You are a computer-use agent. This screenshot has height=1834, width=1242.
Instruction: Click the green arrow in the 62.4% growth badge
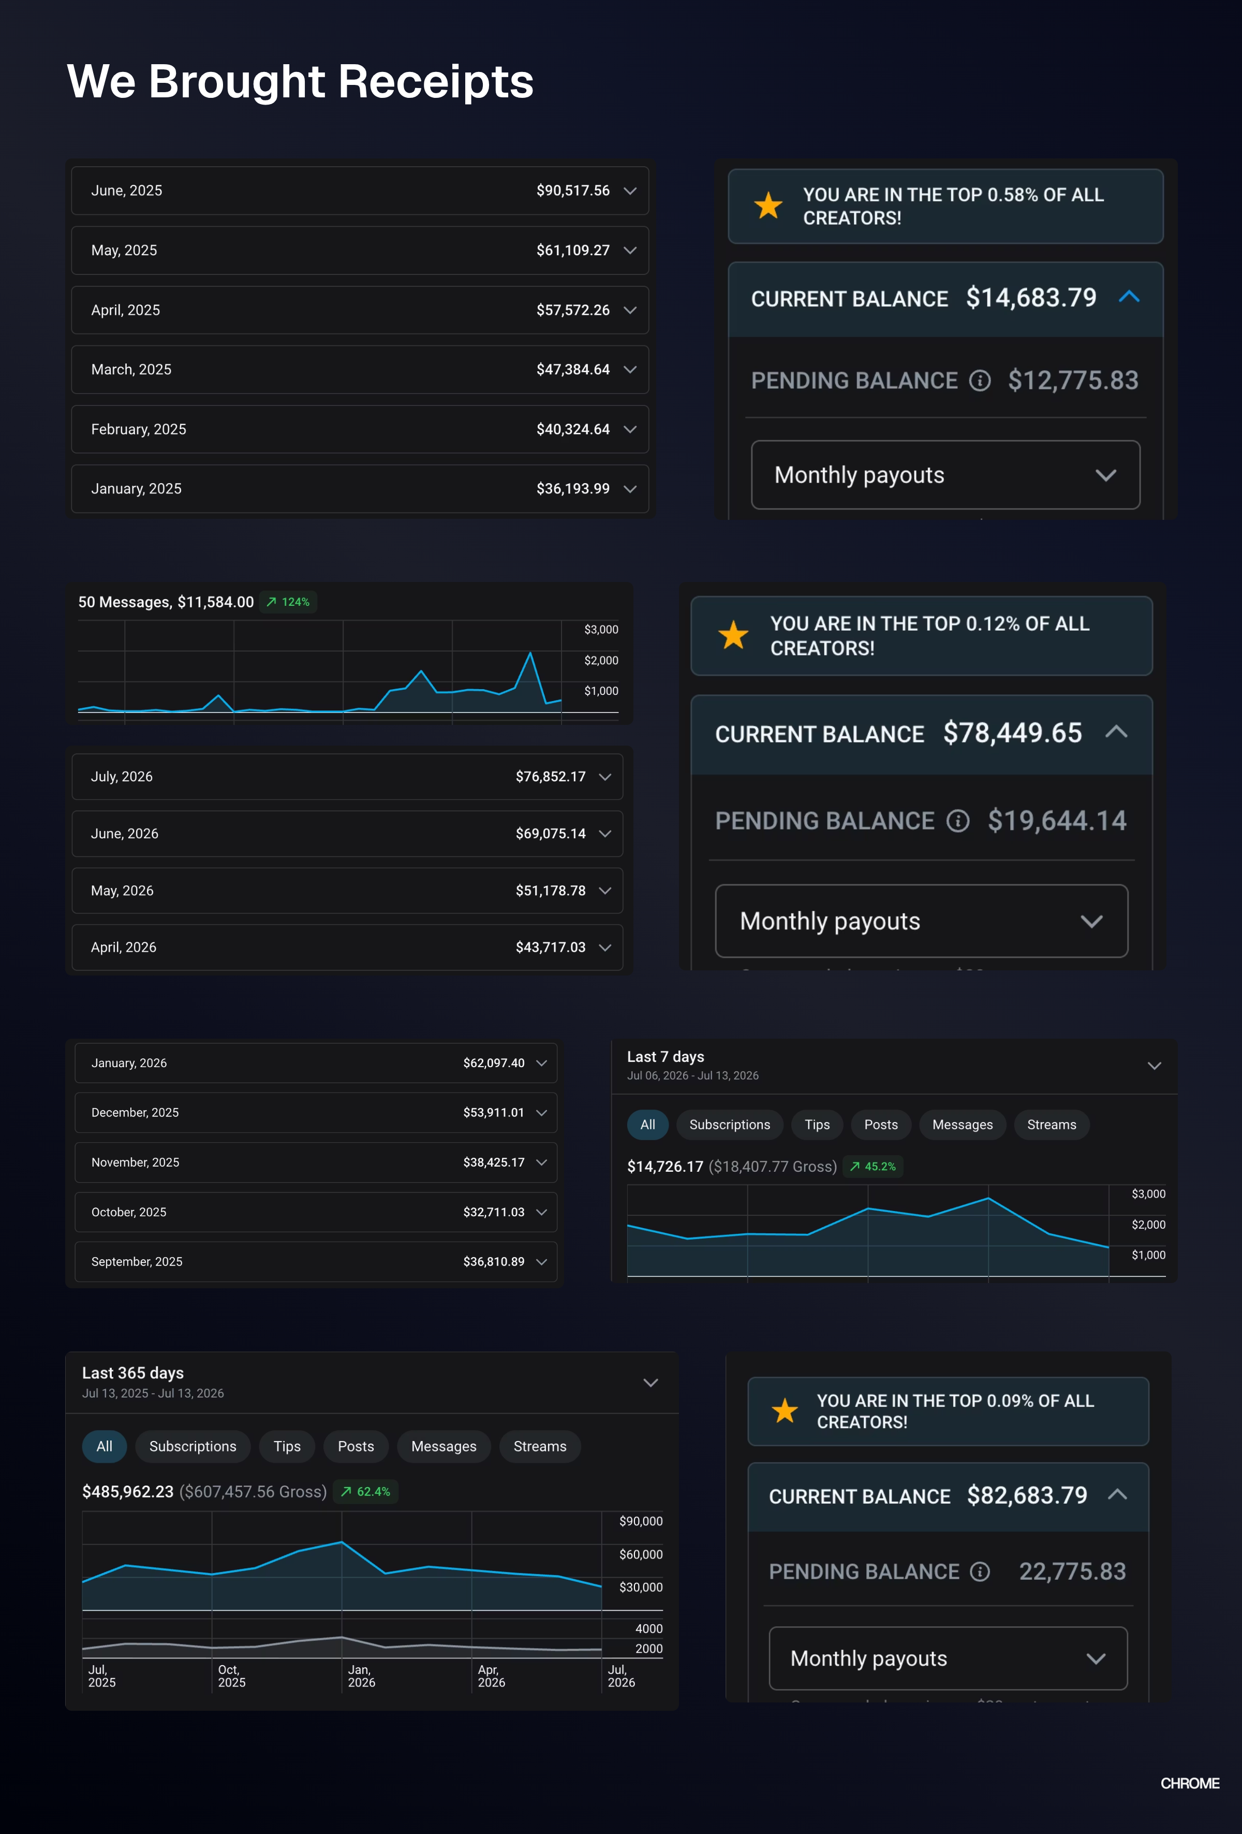(345, 1492)
